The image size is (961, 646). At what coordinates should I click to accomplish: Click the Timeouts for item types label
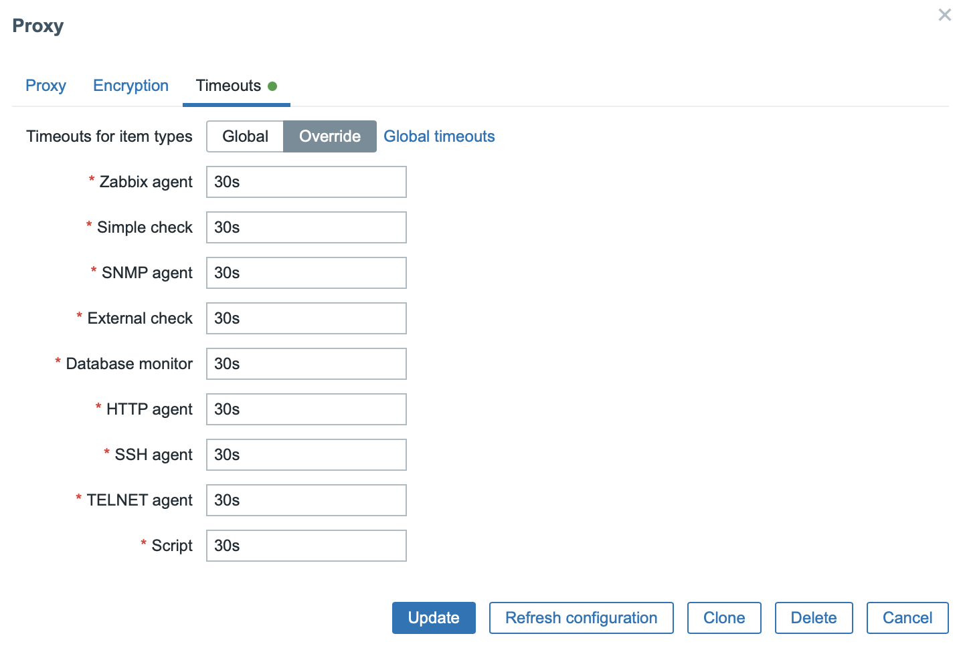[x=109, y=136]
